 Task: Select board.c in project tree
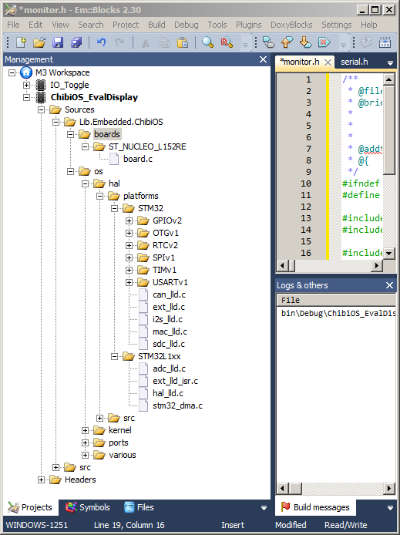coord(138,159)
